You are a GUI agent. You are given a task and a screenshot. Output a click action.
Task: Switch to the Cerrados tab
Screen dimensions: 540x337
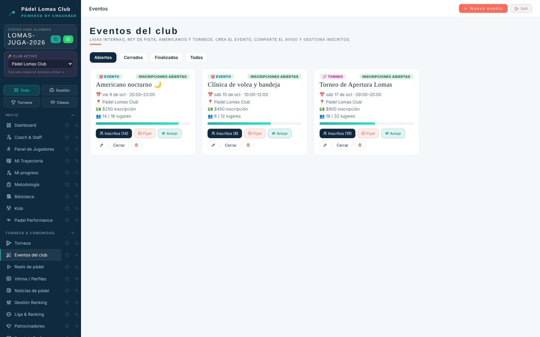133,57
